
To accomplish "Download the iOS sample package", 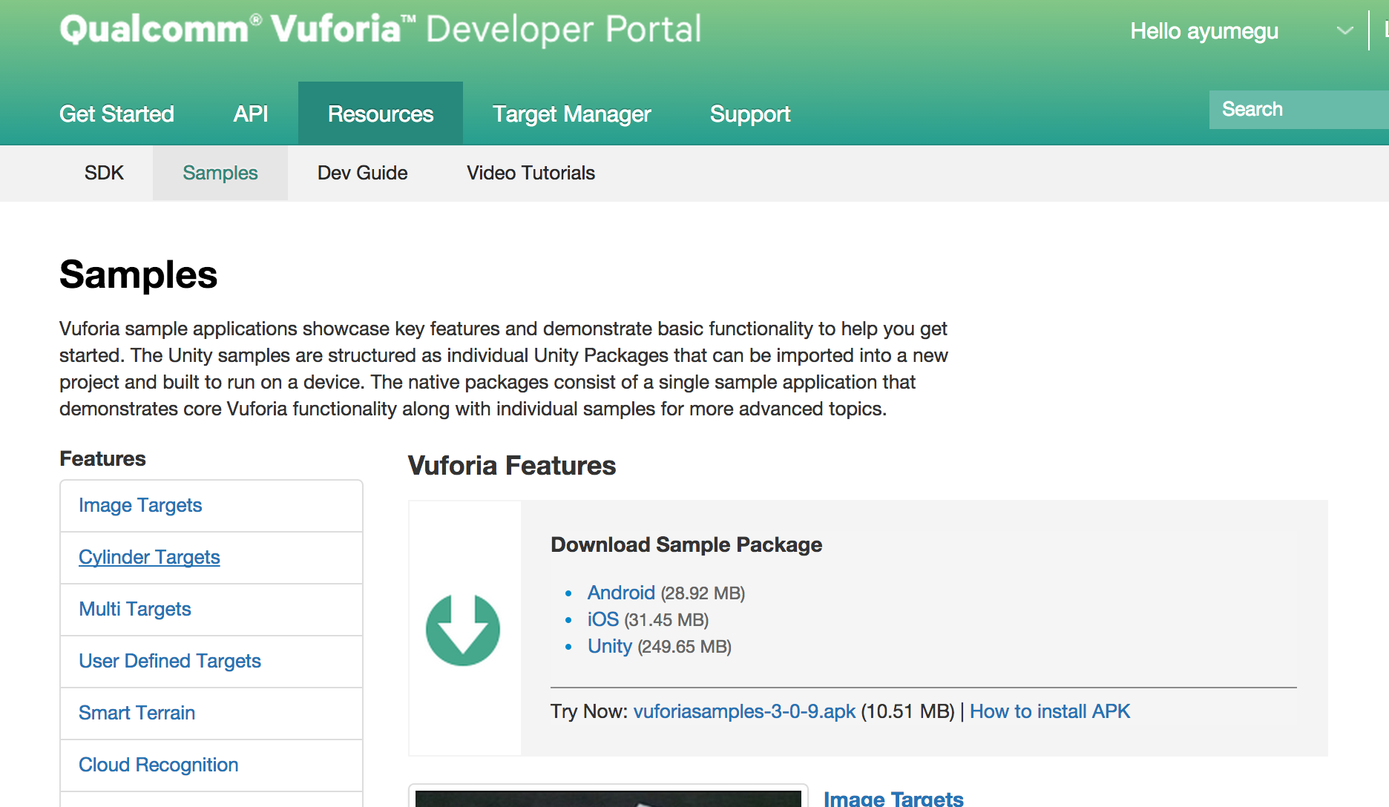I will click(603, 619).
